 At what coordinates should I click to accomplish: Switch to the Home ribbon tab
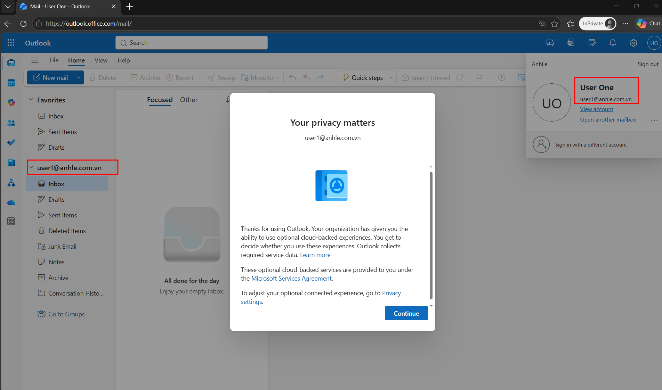pos(76,60)
